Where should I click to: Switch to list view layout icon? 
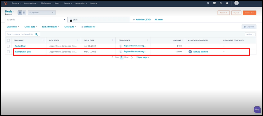pos(20,13)
